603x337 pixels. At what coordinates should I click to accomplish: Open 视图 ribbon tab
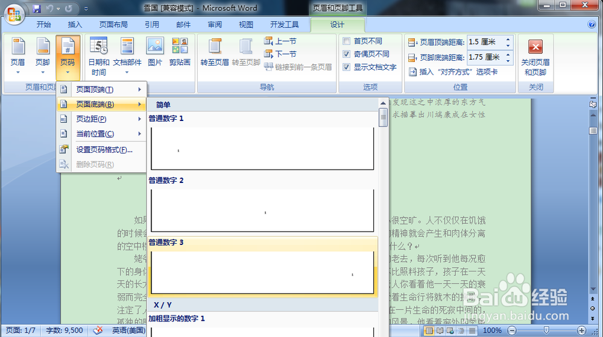pos(246,25)
